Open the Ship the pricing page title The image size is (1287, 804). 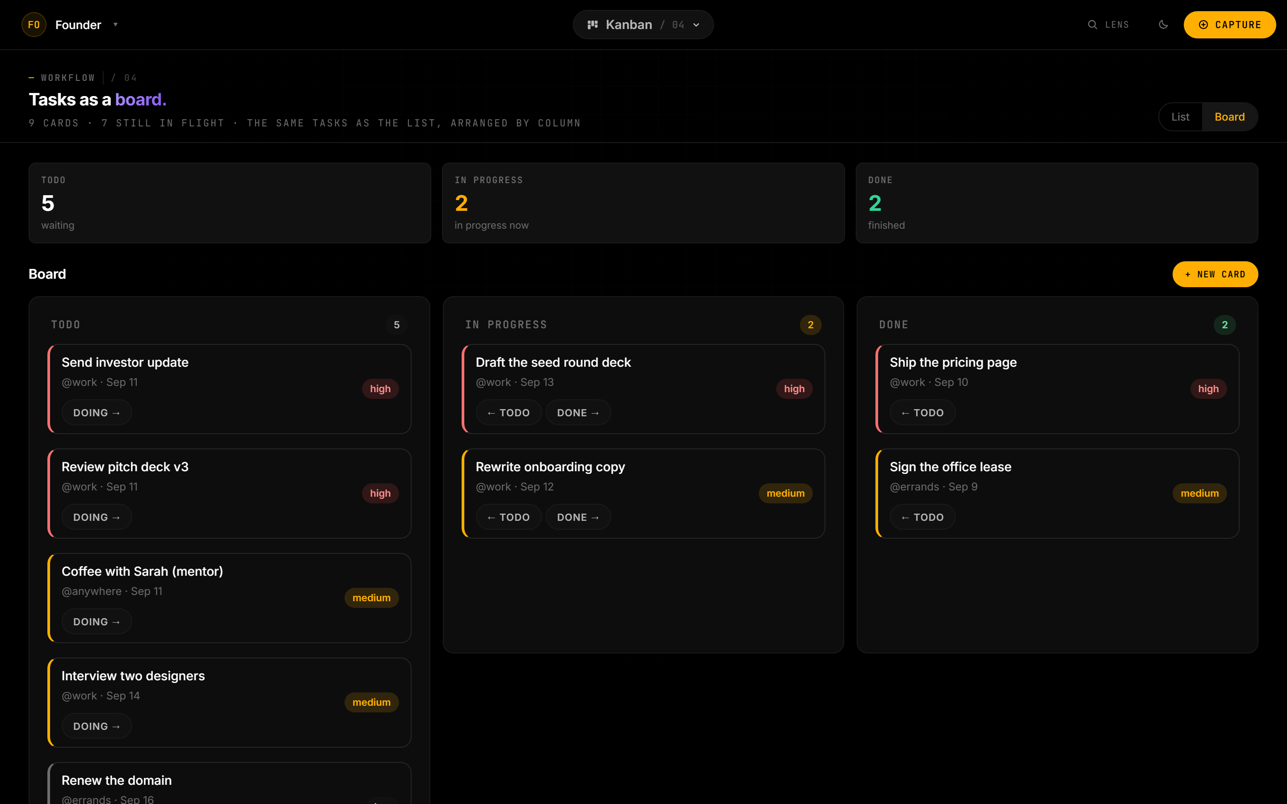(953, 362)
